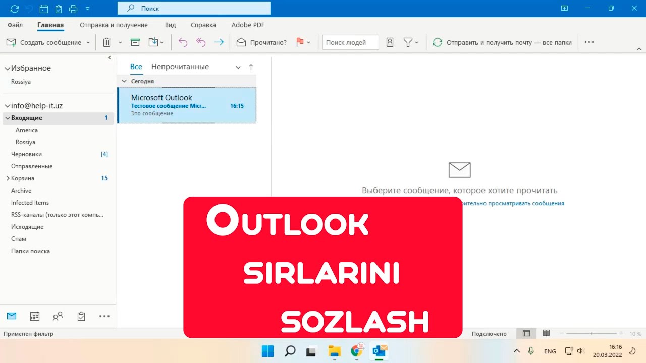Open the calendar icon in the quick access toolbar
Screen dimensions: 646x363
44,9
